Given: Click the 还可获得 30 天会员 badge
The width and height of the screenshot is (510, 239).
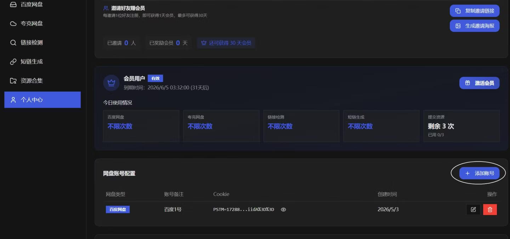Looking at the screenshot, I should (226, 43).
